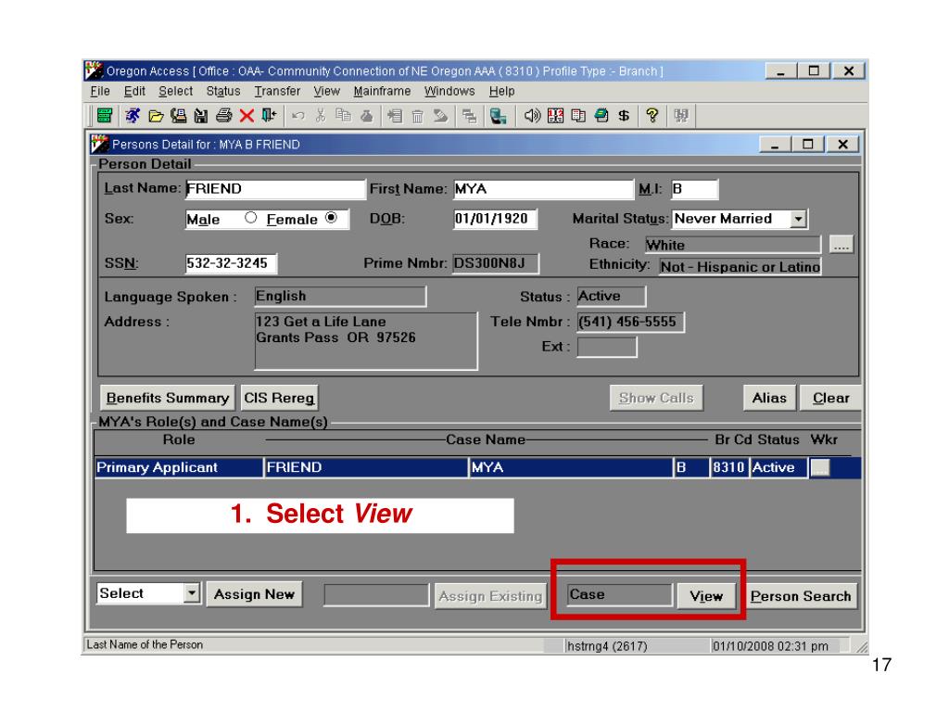The image size is (949, 712).
Task: Click the status bar text hstrng4 (2617)
Action: pyautogui.click(x=607, y=646)
